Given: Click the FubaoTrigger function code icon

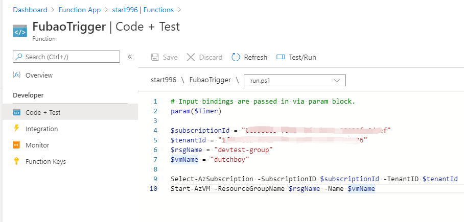Looking at the screenshot, I should 20,31.
